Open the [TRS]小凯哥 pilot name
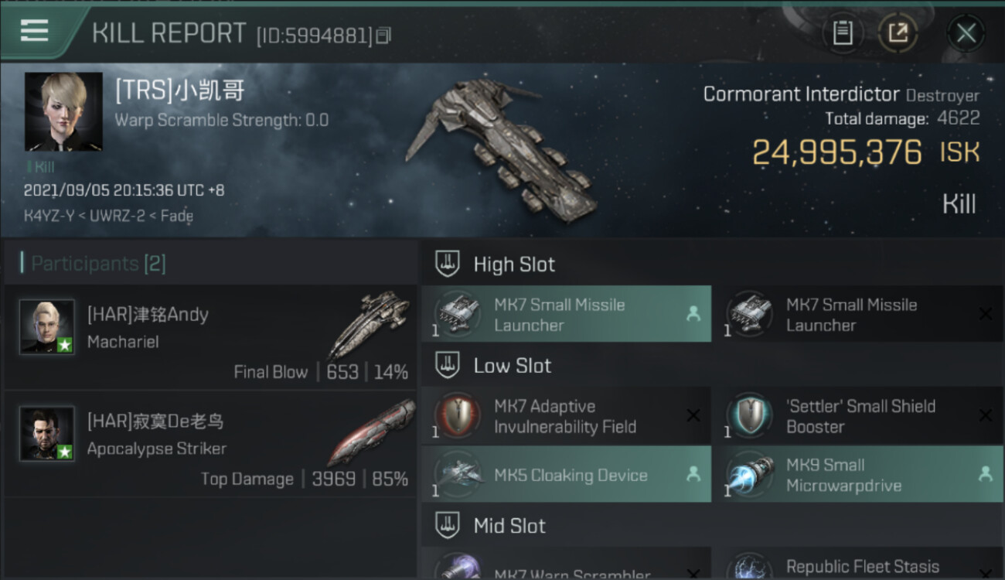This screenshot has width=1005, height=580. click(x=180, y=90)
